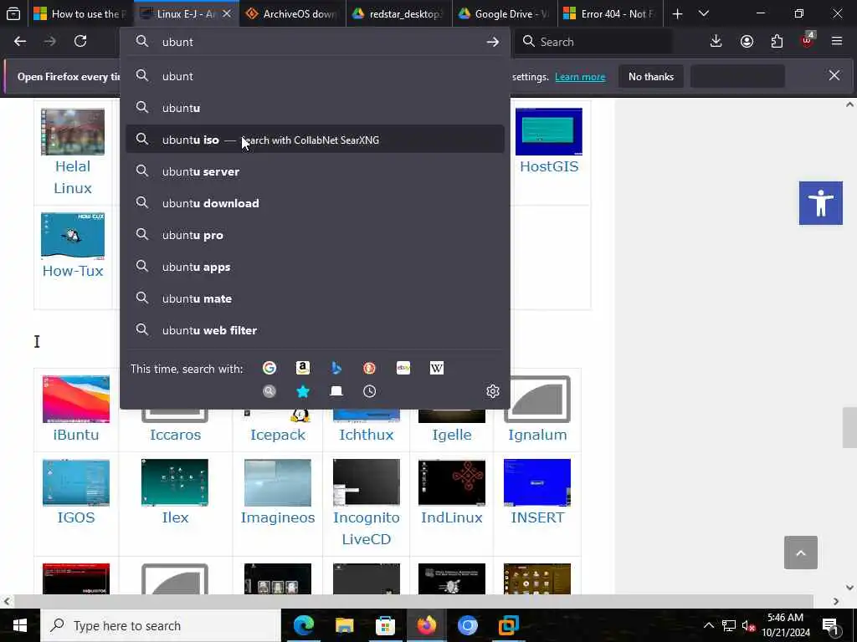Switch to the Error 404 tab
The width and height of the screenshot is (857, 642).
611,13
